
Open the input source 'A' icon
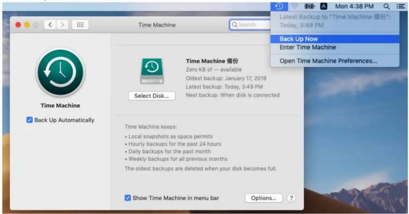(x=324, y=6)
